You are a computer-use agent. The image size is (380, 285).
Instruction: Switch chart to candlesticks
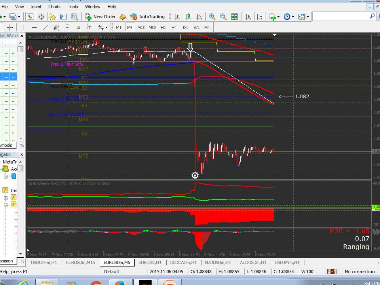(188, 17)
